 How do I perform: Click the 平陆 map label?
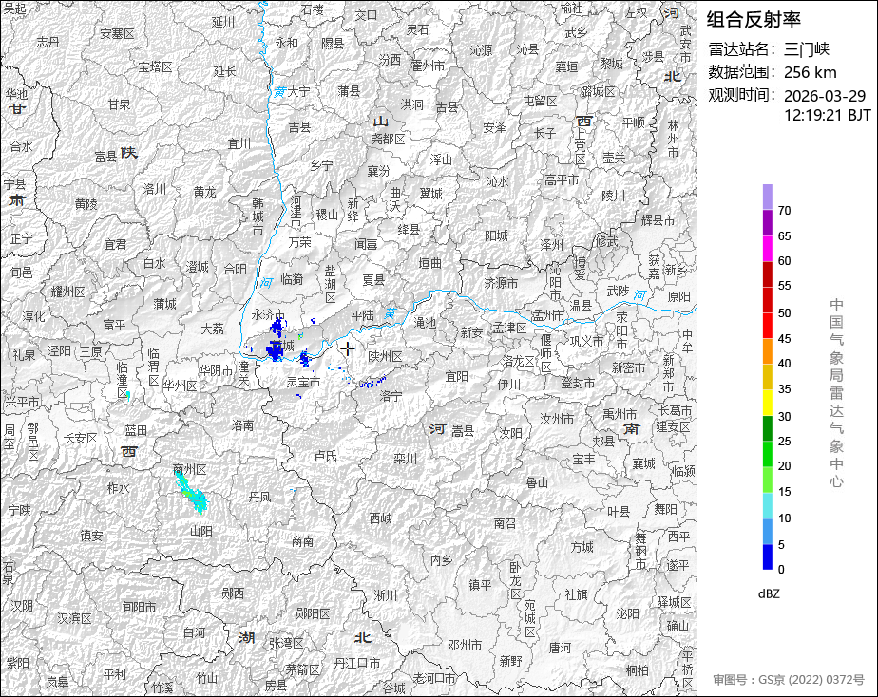363,316
